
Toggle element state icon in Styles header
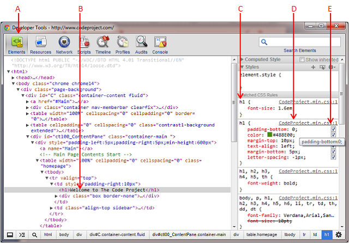(322, 67)
